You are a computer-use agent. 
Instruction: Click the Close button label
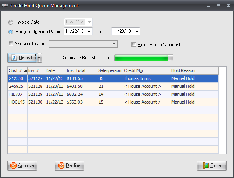click(216, 165)
